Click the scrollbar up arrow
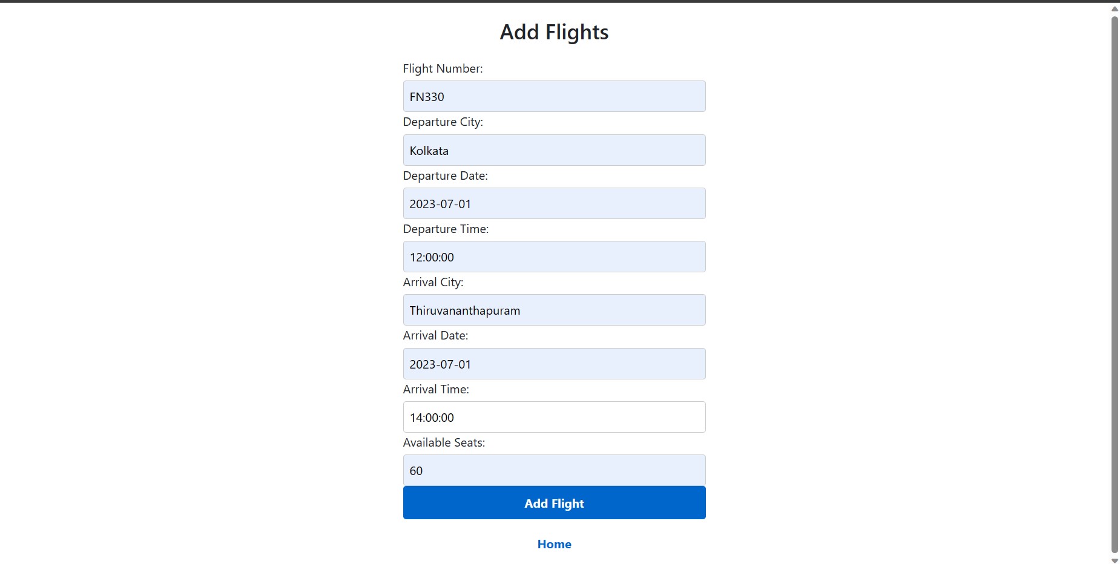The height and width of the screenshot is (564, 1120). (x=1114, y=8)
